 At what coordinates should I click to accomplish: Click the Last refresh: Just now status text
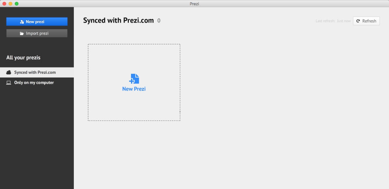click(x=333, y=21)
